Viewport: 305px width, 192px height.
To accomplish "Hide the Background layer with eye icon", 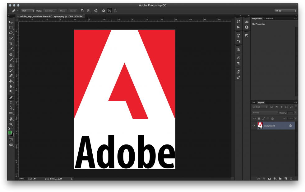I will pyautogui.click(x=254, y=126).
